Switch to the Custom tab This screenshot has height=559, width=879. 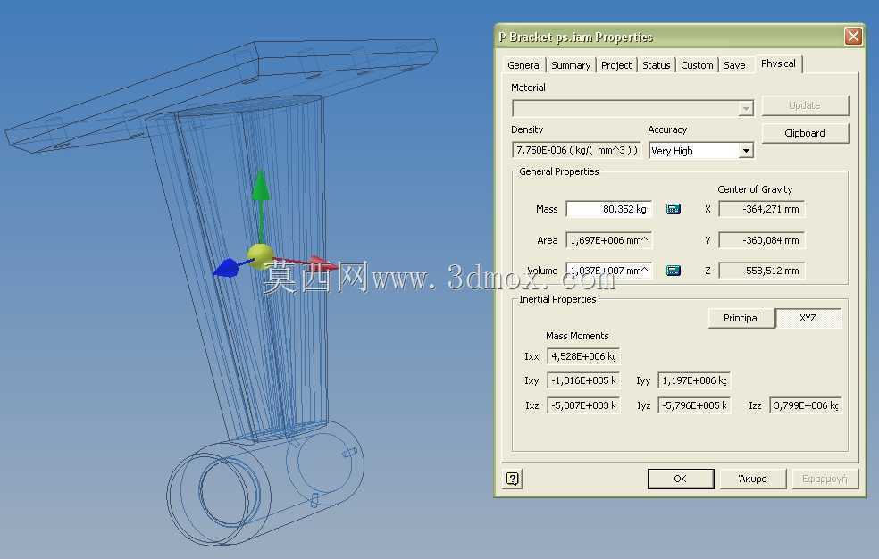coord(697,65)
